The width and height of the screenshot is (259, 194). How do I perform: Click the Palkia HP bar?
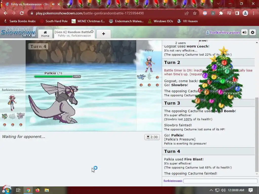click(x=57, y=76)
